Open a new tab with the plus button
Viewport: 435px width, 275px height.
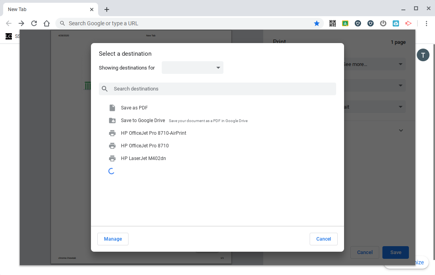(106, 9)
